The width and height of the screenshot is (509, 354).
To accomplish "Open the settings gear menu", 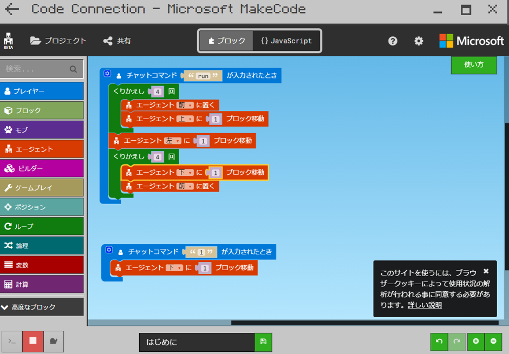I will tap(419, 41).
